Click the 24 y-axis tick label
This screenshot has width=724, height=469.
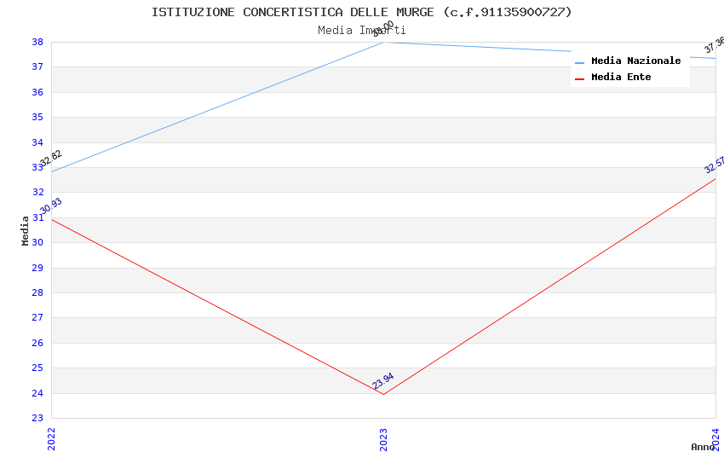tap(37, 393)
